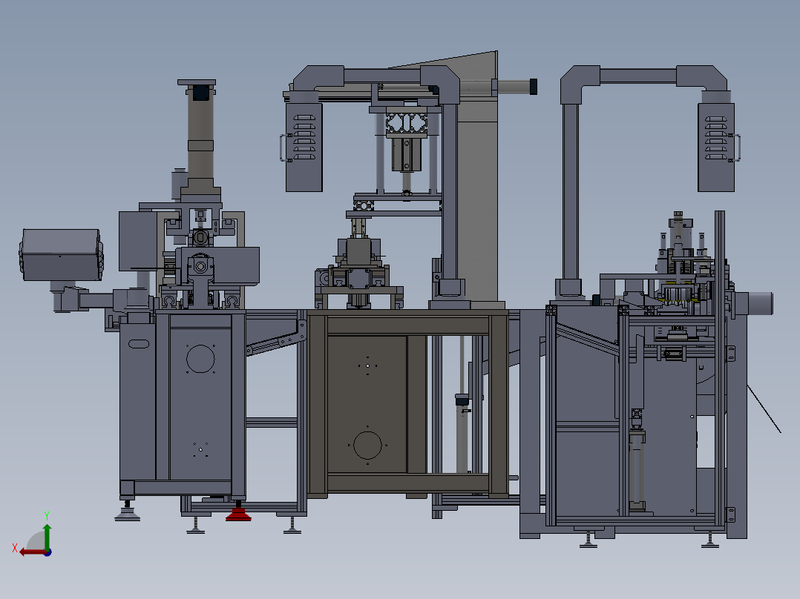Select the thin diagonal line at right edge

tap(764, 409)
